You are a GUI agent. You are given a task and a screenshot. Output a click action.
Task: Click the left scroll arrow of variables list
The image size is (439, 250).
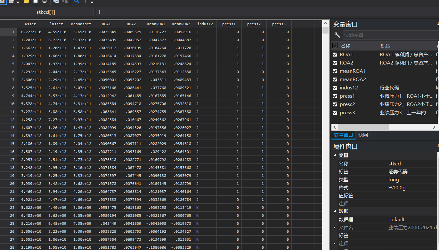[x=334, y=127]
